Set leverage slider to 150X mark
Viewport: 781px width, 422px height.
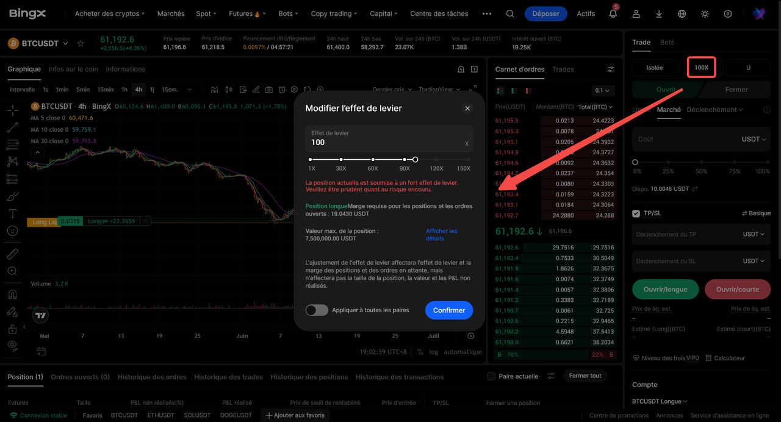point(468,159)
